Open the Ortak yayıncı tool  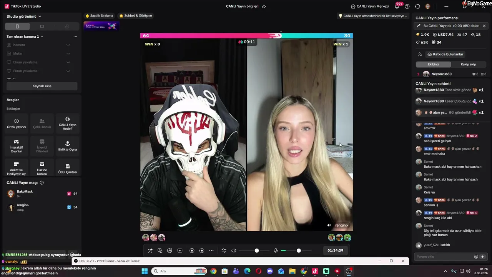coord(16,123)
